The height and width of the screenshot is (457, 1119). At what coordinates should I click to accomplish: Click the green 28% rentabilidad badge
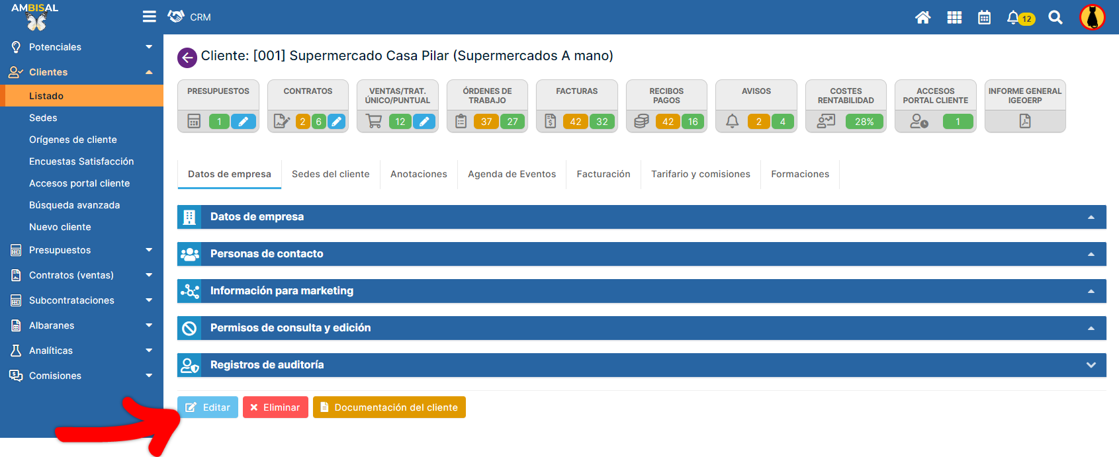coord(864,122)
